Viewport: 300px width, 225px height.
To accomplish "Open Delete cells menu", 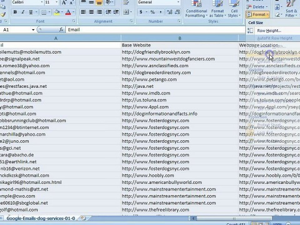I will click(x=257, y=7).
